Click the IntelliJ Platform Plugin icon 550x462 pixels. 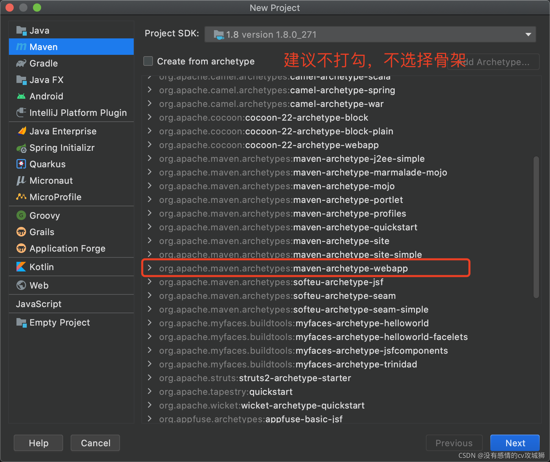[21, 112]
